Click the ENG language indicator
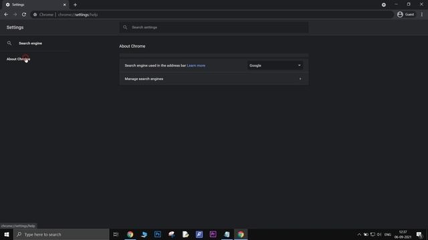 (388, 235)
